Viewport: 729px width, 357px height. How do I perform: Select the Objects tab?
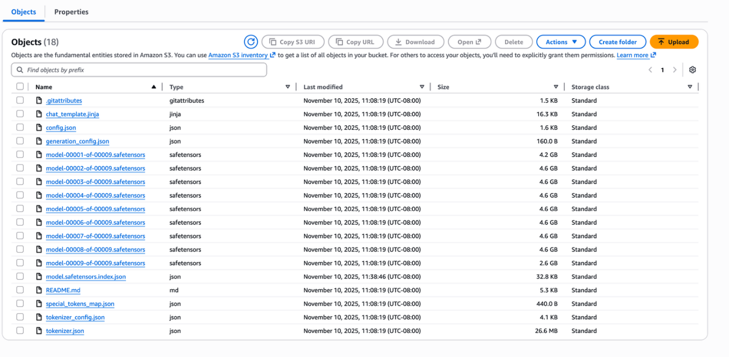pos(23,12)
